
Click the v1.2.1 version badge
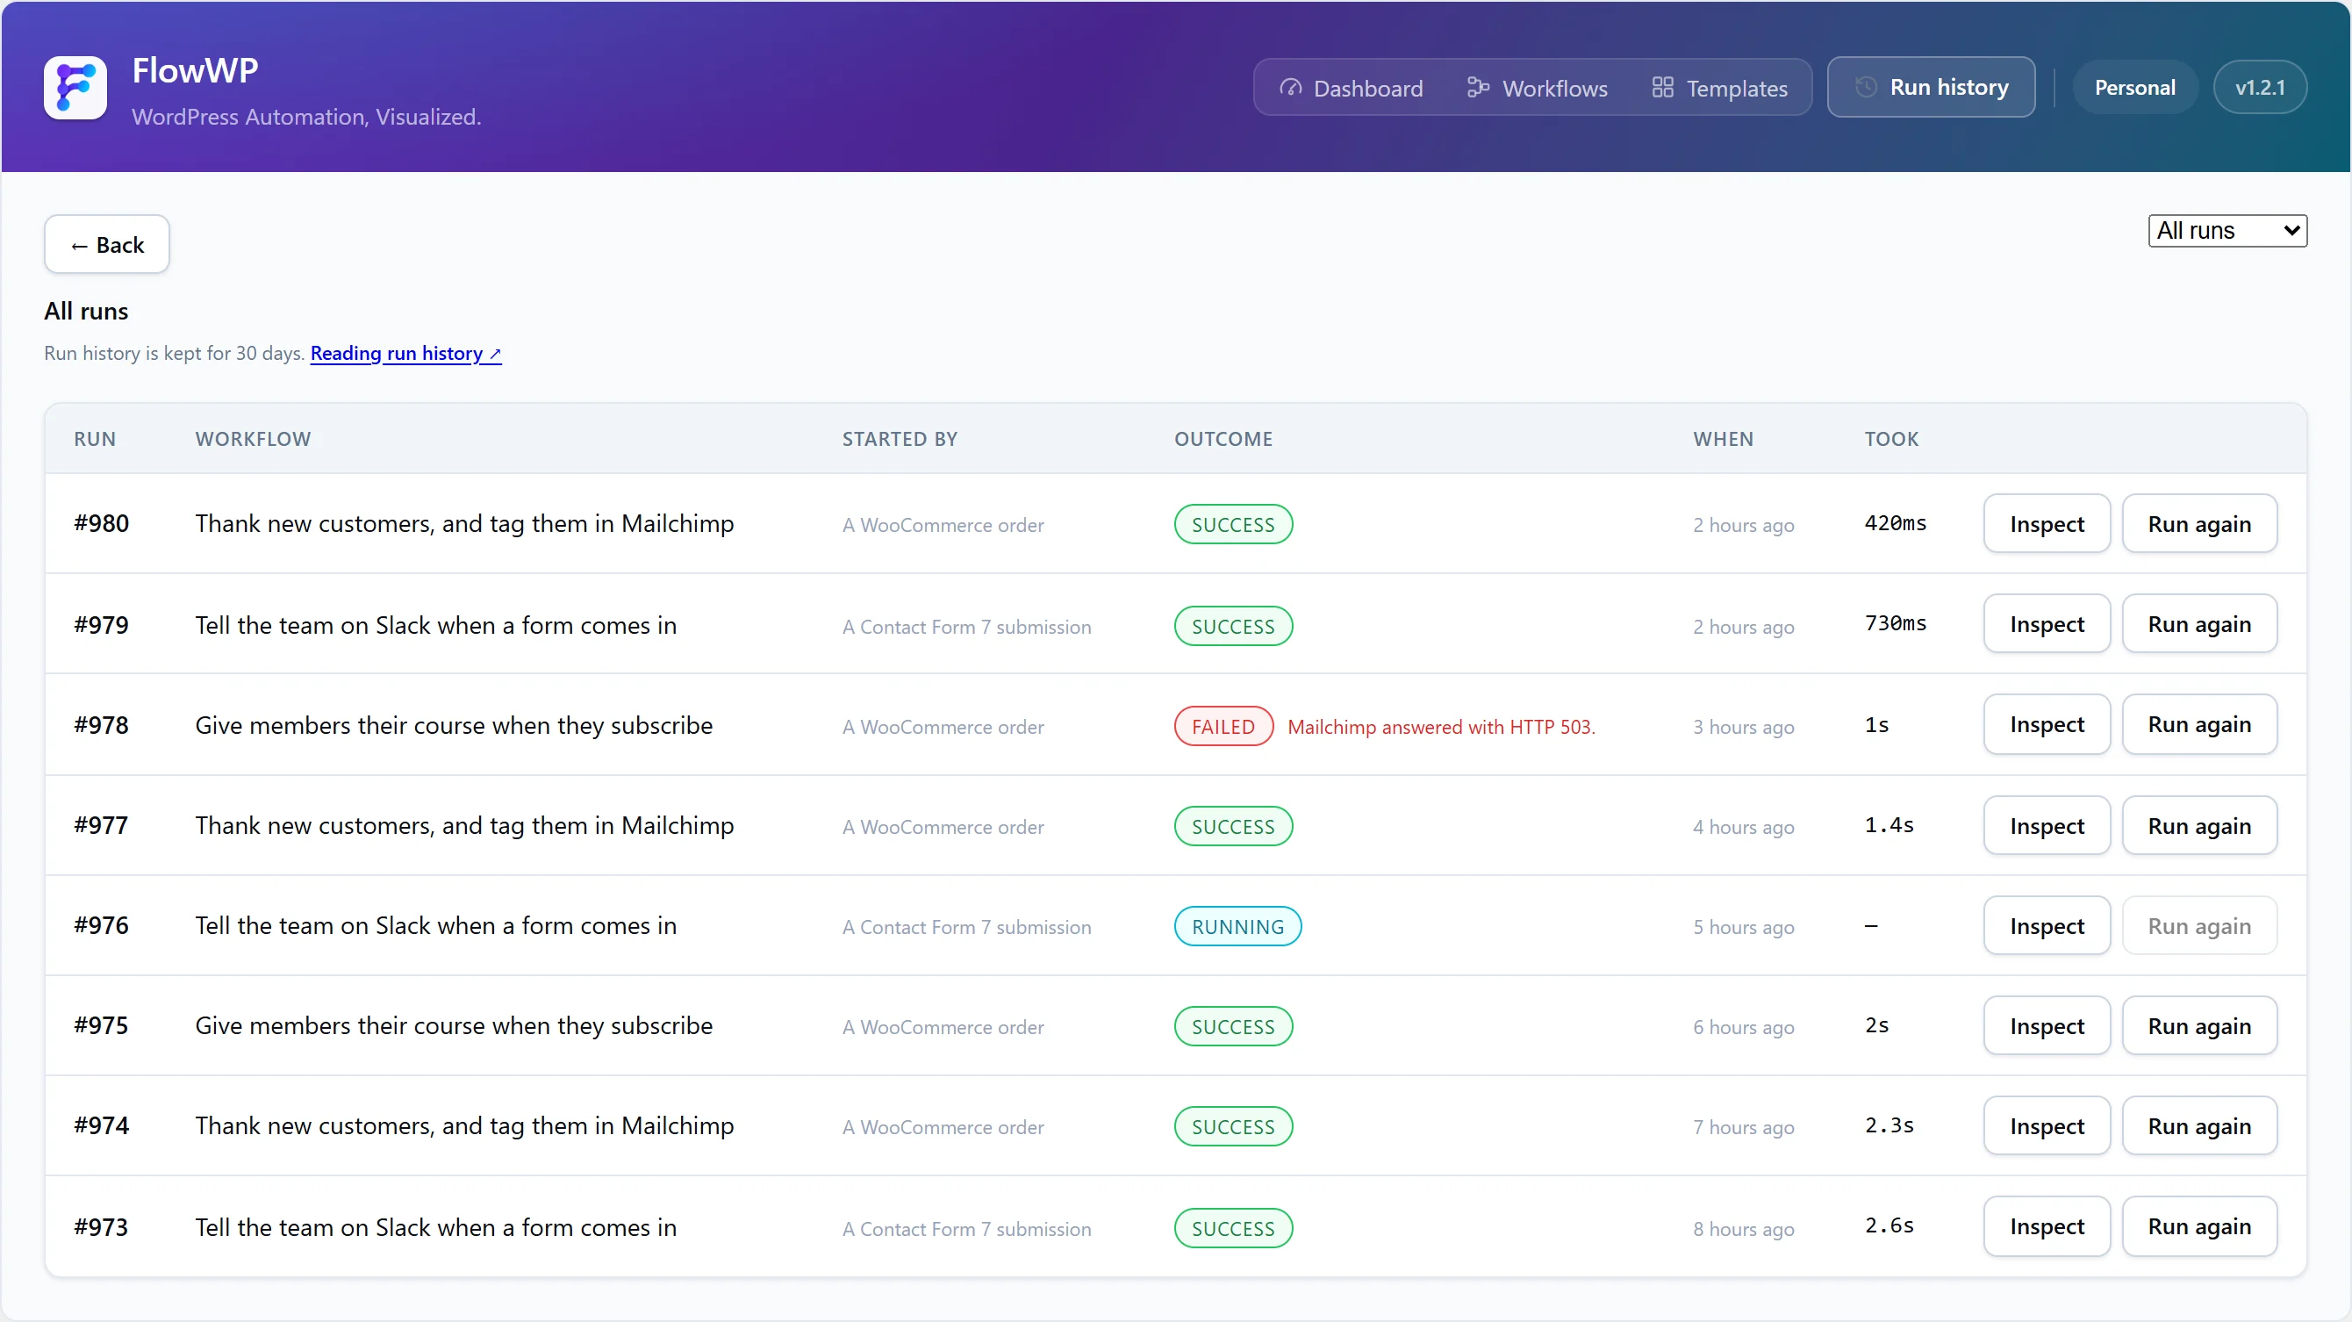point(2260,88)
